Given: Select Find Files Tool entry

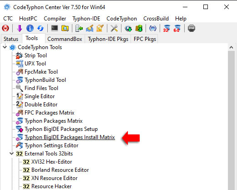Looking at the screenshot, I should click(x=41, y=88).
